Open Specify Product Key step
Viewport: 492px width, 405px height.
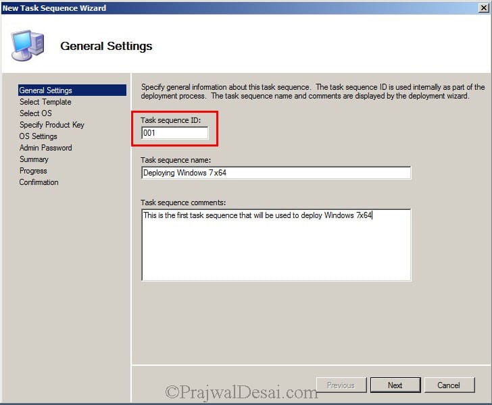(52, 125)
